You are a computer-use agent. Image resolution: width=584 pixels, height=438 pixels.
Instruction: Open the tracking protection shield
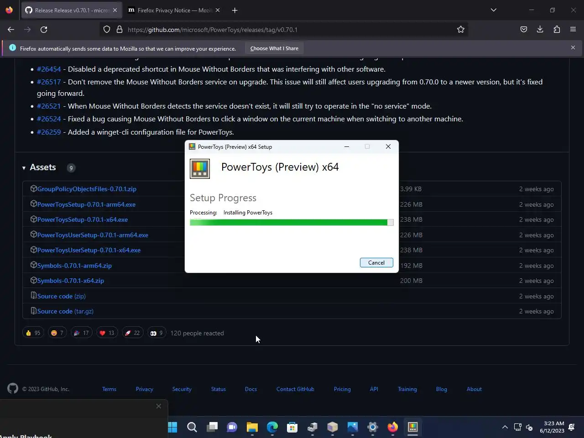107,29
